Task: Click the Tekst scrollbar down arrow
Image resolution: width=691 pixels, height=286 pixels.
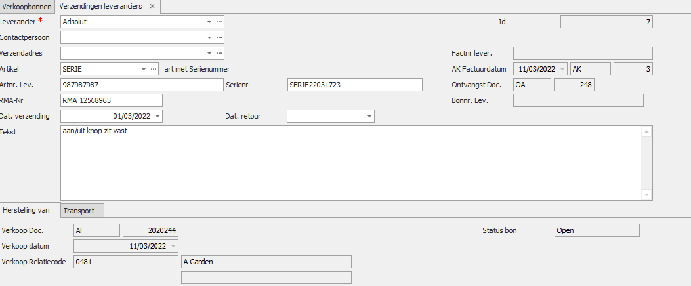Action: [646, 194]
